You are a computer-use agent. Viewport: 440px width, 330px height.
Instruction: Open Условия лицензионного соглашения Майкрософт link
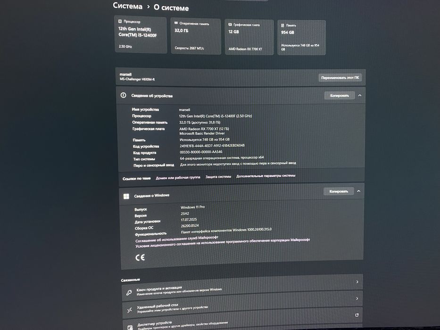223,243
